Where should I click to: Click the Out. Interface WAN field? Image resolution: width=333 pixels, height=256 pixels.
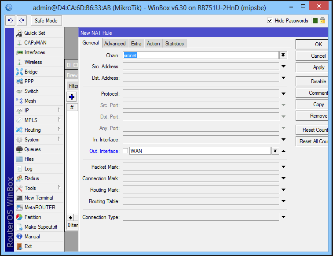[200, 151]
